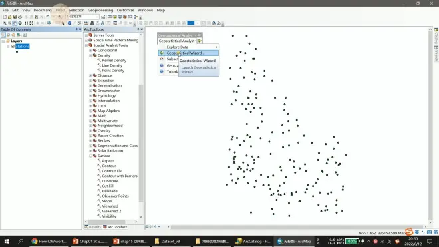
Task: Expand the Server Tools toolbox
Action: coord(86,35)
